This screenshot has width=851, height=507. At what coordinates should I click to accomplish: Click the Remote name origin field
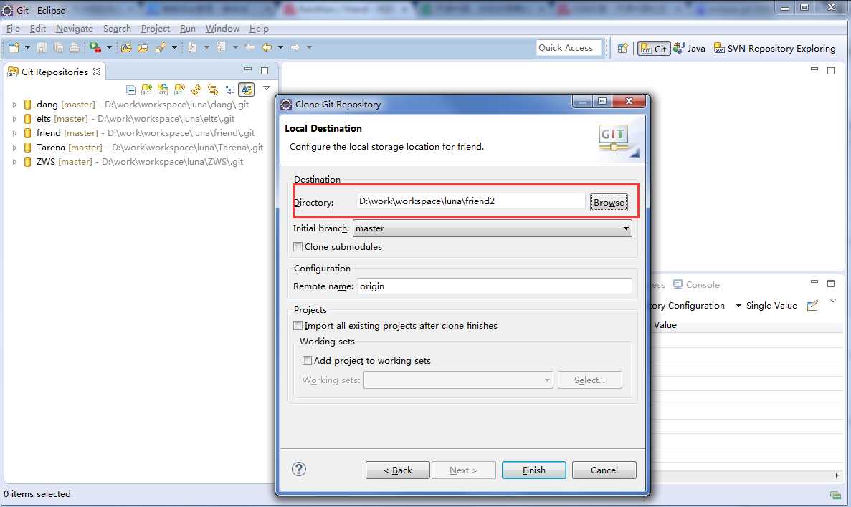[495, 286]
